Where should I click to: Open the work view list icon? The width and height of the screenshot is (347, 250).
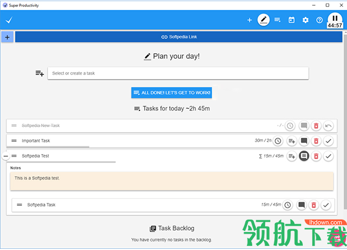coord(277,20)
